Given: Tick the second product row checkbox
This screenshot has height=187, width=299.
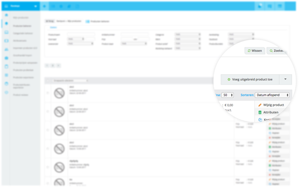Looking at the screenshot, I should tap(48, 111).
